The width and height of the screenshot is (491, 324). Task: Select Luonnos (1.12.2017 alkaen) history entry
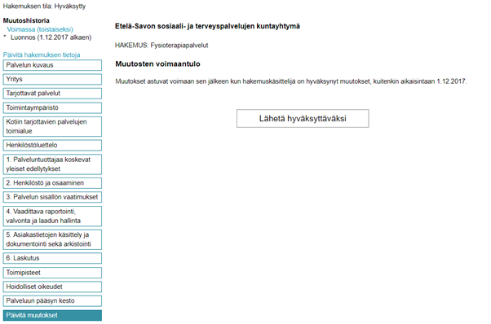pyautogui.click(x=51, y=37)
